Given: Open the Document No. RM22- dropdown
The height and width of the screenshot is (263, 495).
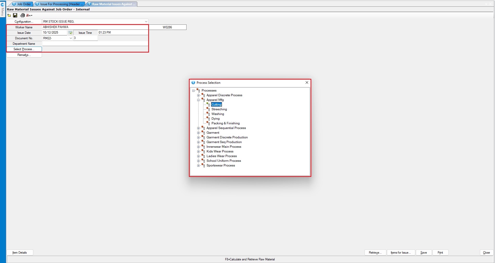Looking at the screenshot, I should pyautogui.click(x=71, y=38).
